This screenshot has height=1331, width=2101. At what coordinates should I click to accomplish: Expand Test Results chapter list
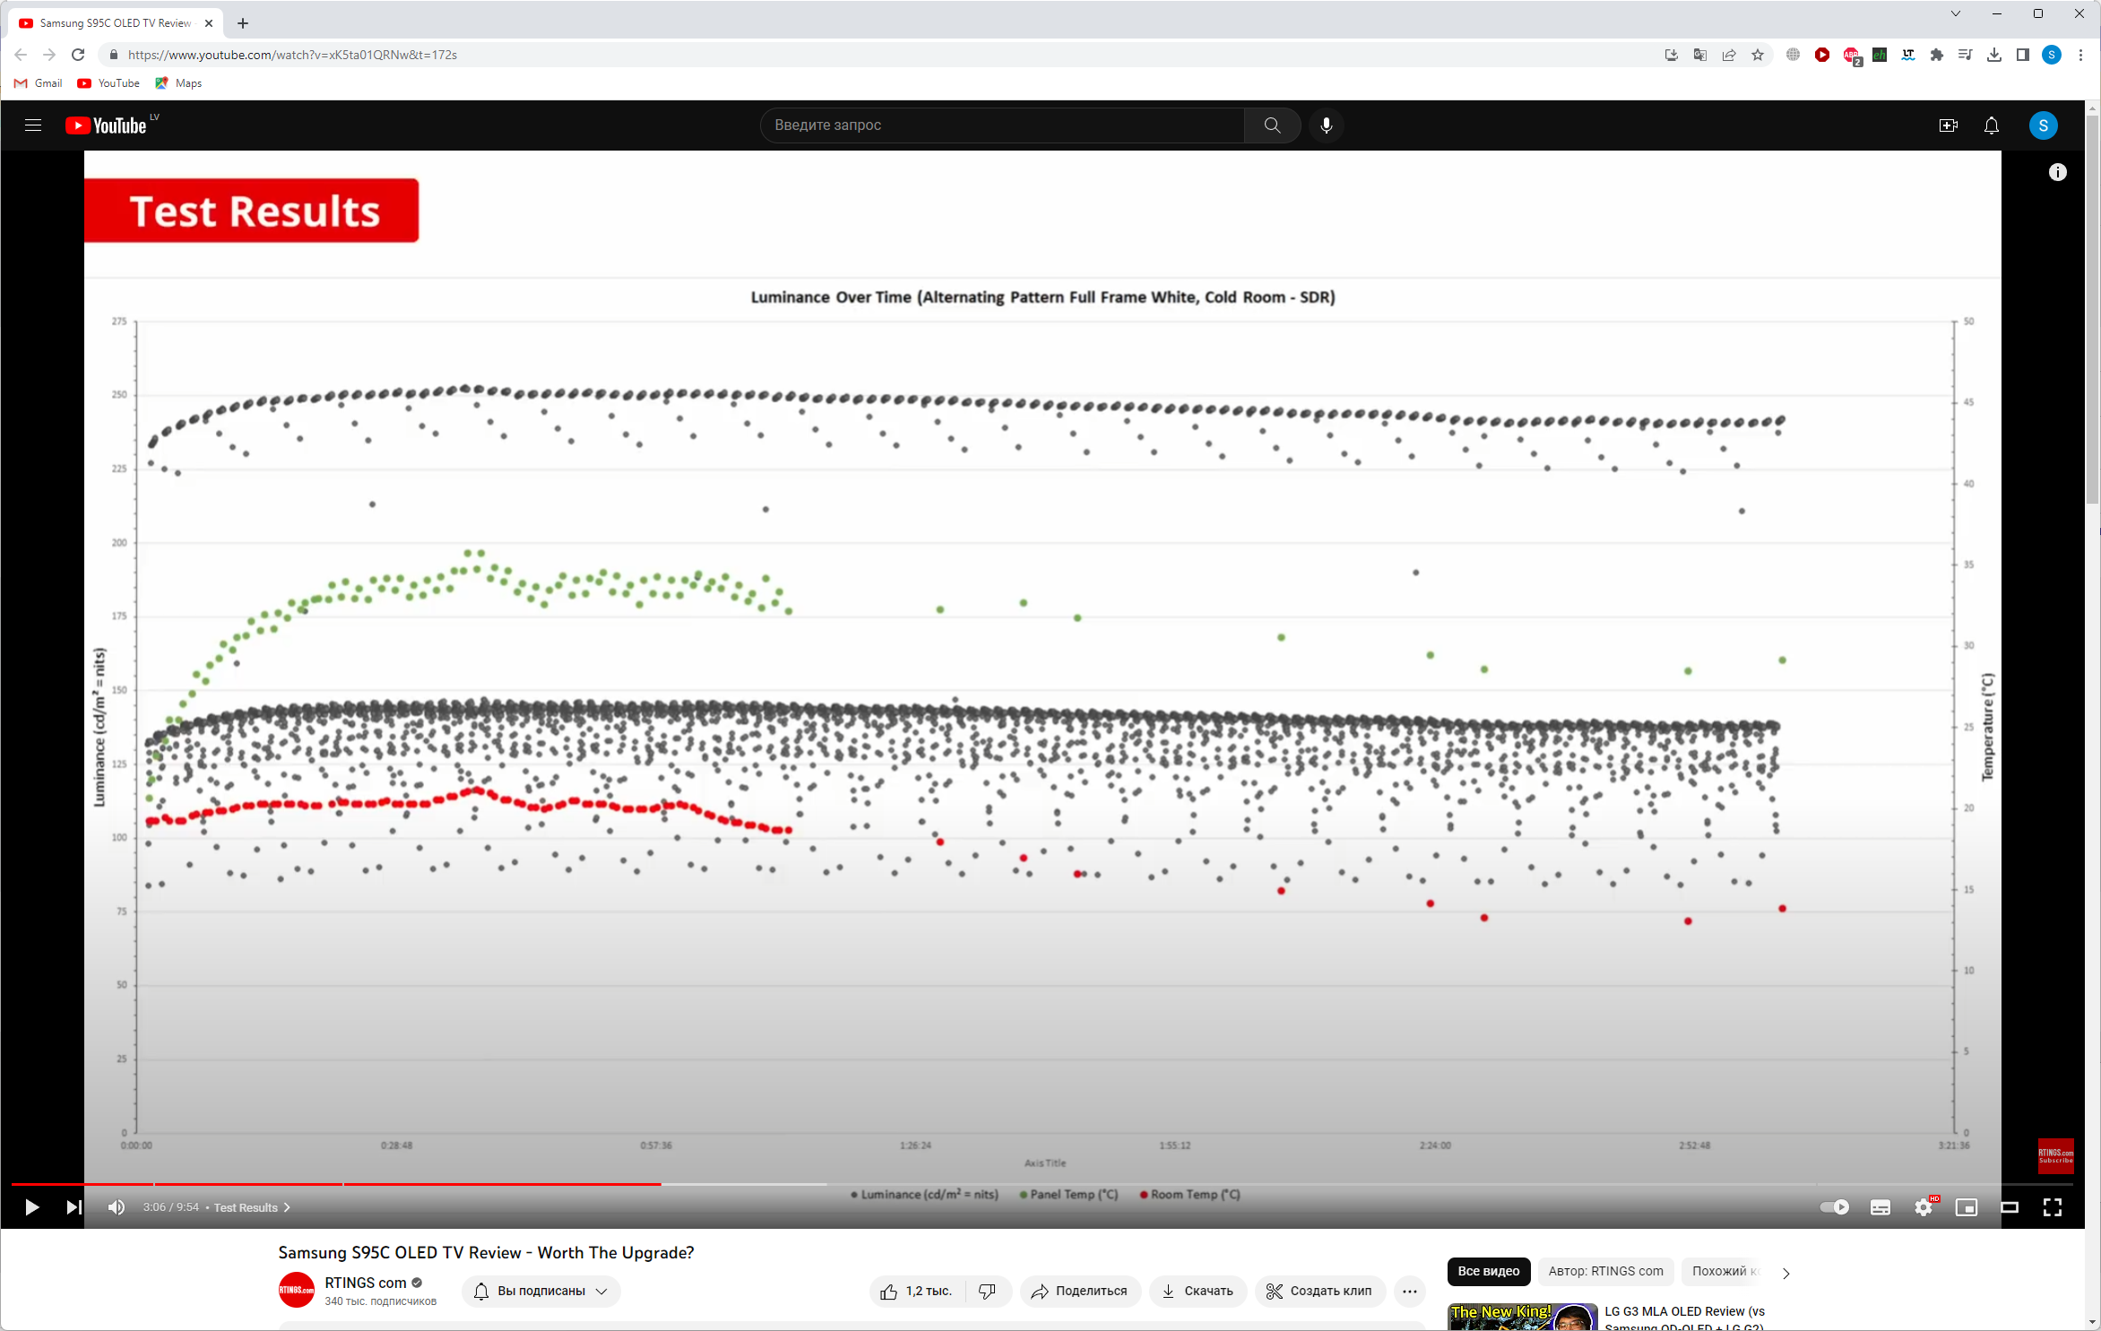(x=251, y=1207)
